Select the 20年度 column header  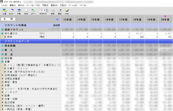point(165,20)
